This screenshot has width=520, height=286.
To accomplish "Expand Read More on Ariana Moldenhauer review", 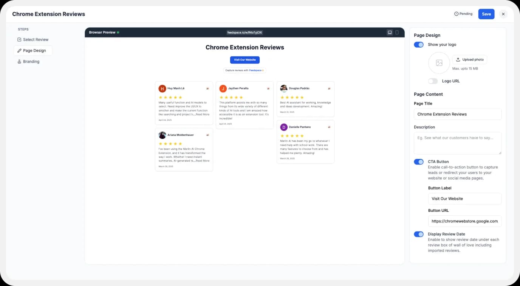I will [x=202, y=161].
